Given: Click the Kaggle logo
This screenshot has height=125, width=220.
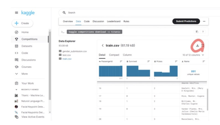Looking at the screenshot, I should (x=28, y=13).
